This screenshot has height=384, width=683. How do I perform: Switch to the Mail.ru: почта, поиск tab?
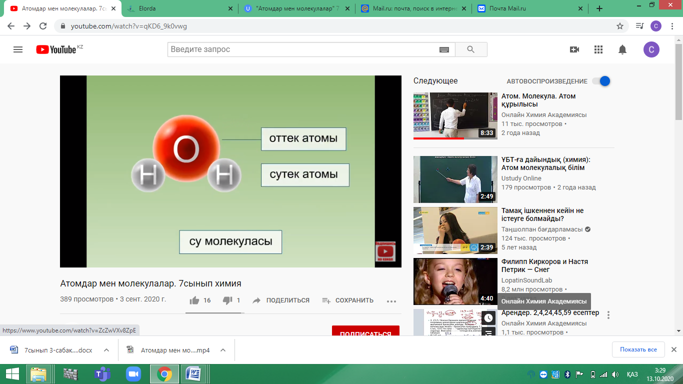[x=413, y=8]
